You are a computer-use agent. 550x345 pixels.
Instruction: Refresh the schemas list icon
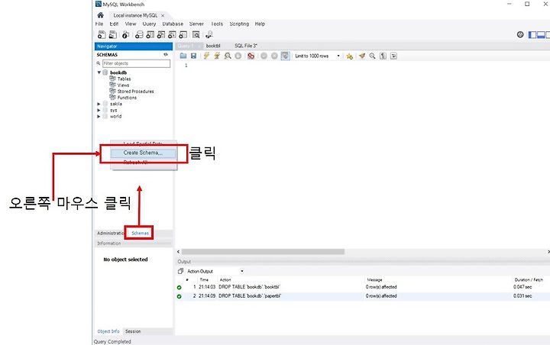[x=166, y=54]
